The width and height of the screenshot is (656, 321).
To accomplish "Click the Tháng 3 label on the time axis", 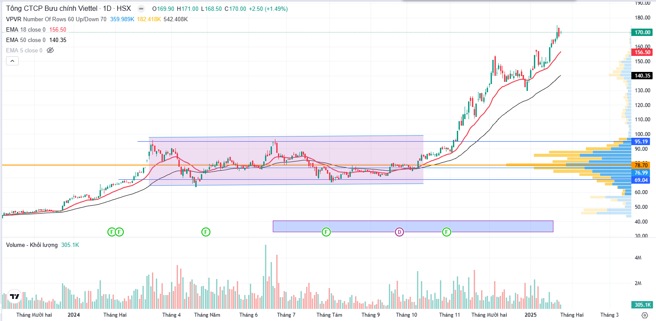I will [609, 315].
